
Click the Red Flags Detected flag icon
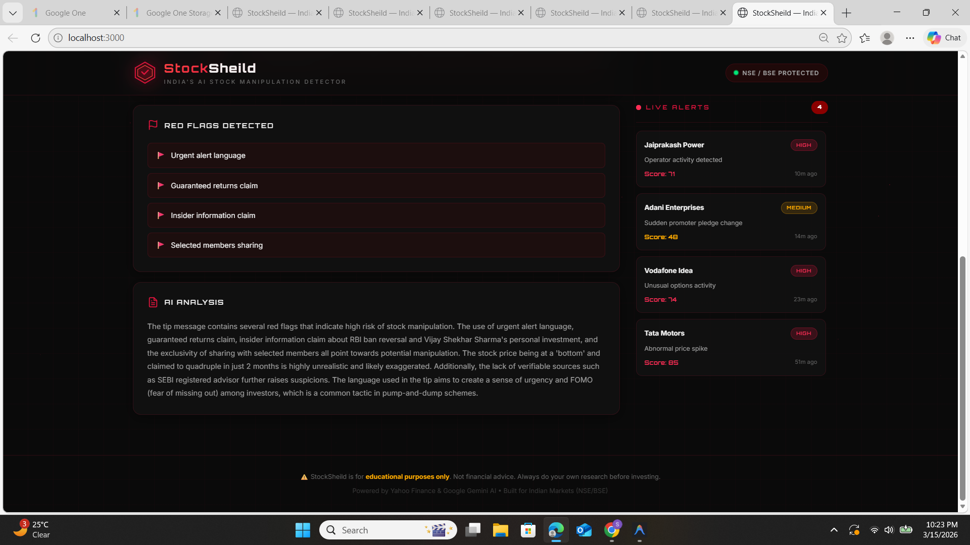coord(153,125)
